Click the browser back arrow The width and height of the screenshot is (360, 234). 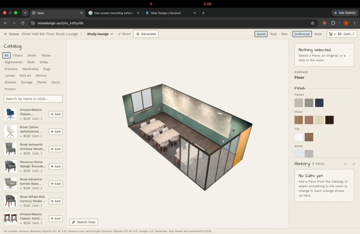5,23
